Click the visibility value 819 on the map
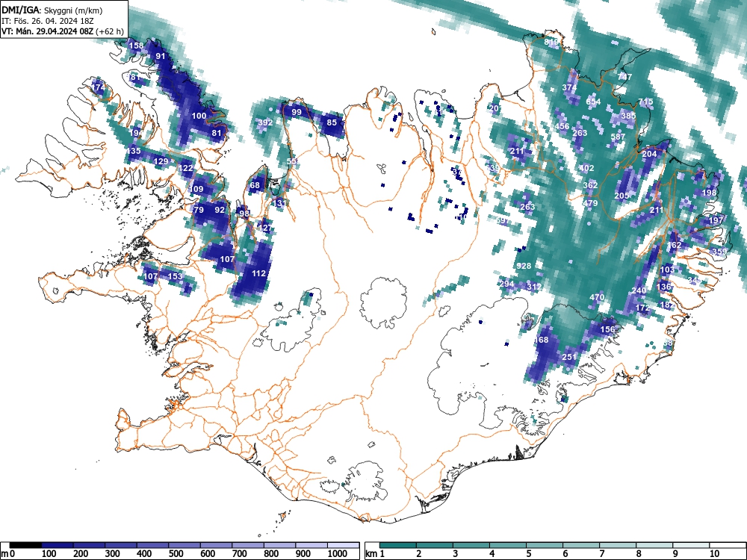747x560 pixels. (x=551, y=43)
